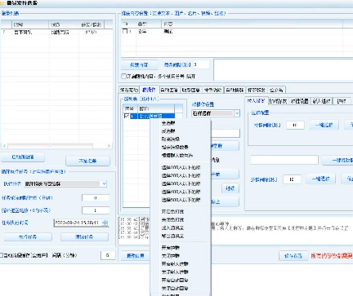Pick the select groups under 100 members entry
353x296 pixels.
point(181,168)
